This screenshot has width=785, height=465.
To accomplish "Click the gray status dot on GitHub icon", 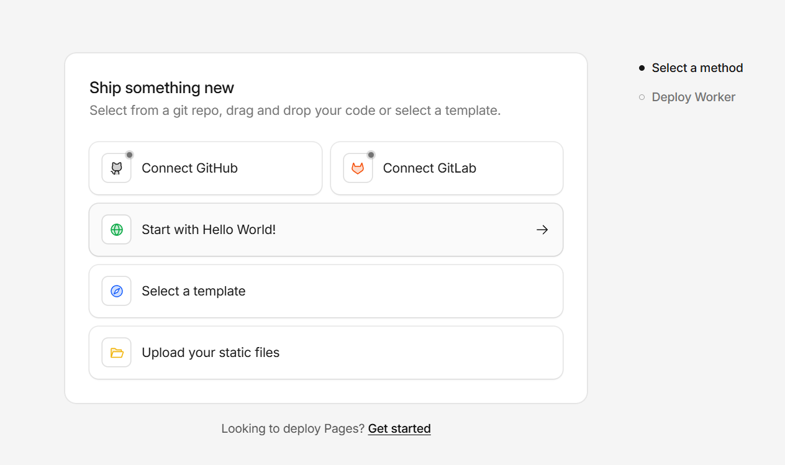I will pos(129,155).
